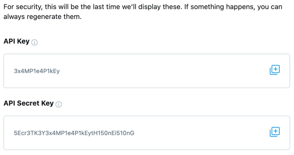294x155 pixels.
Task: Click the word display in the notice
Action: tap(149, 7)
